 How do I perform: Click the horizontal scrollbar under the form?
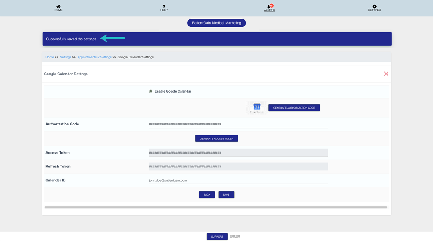(x=216, y=207)
